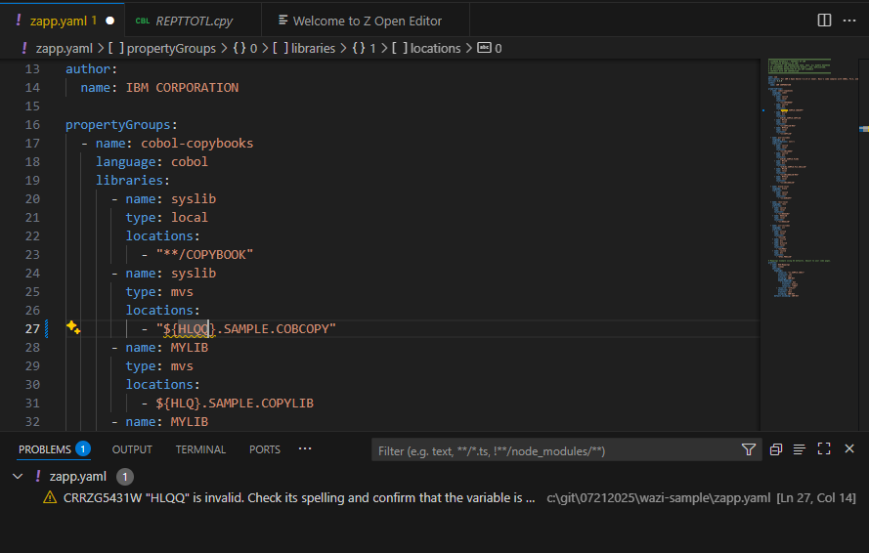
Task: Click the author key on line 13
Action: [88, 68]
